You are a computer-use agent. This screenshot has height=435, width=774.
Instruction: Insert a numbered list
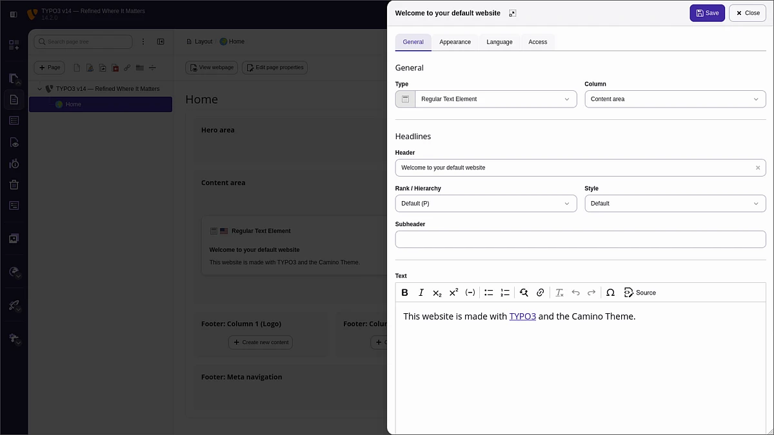505,293
